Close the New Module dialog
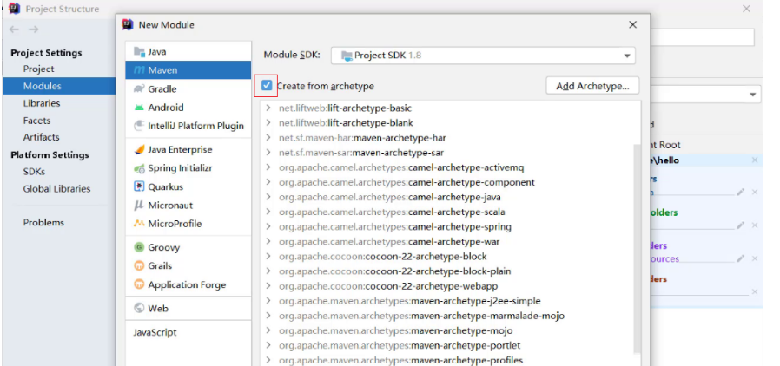This screenshot has height=366, width=780. [x=632, y=25]
